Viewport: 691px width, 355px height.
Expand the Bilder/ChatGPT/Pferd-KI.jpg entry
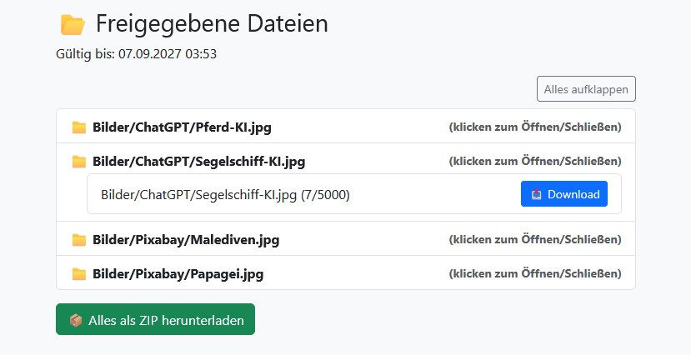pos(182,127)
